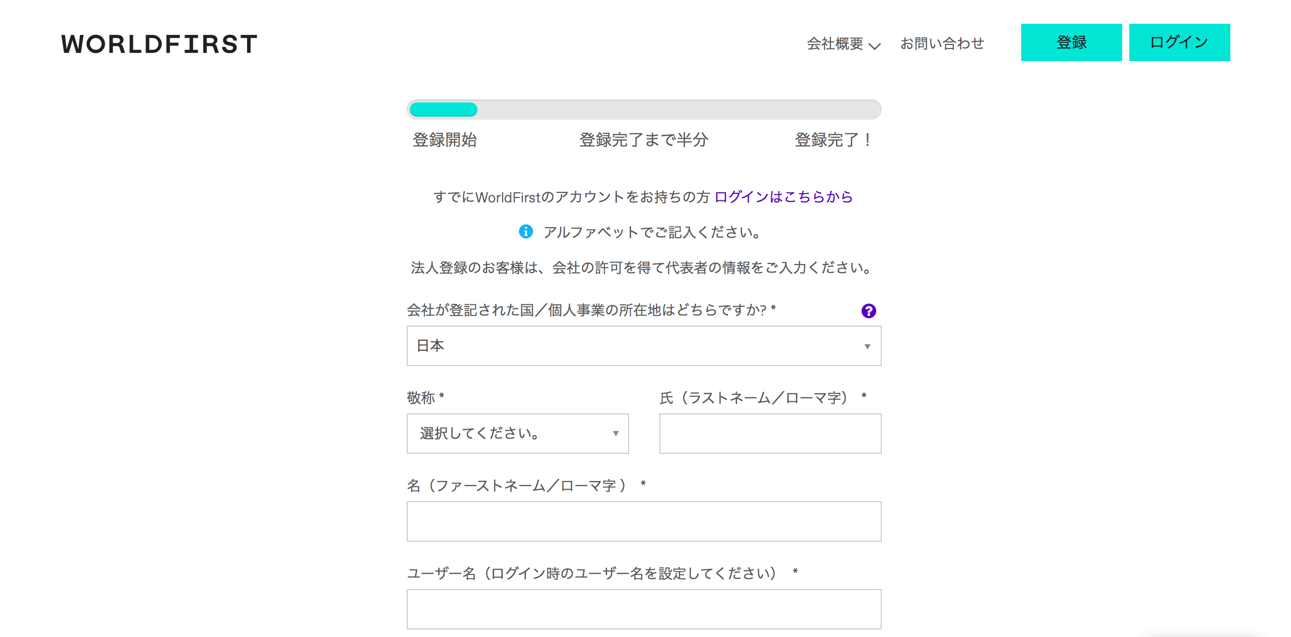Click the 登録 button
This screenshot has height=637, width=1291.
pos(1071,42)
